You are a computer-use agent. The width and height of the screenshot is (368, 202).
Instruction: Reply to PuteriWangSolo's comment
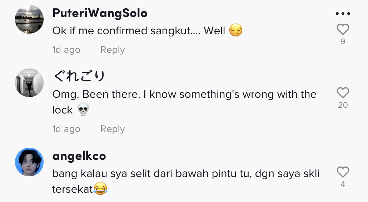113,50
